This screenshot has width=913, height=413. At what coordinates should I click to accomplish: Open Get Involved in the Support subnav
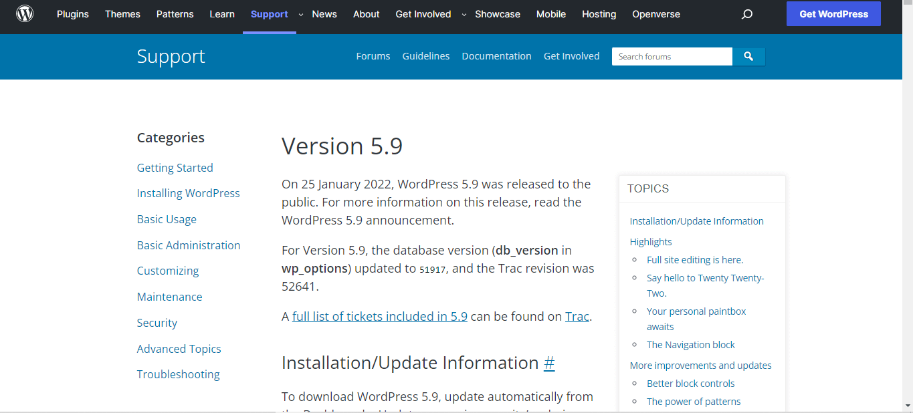point(572,56)
